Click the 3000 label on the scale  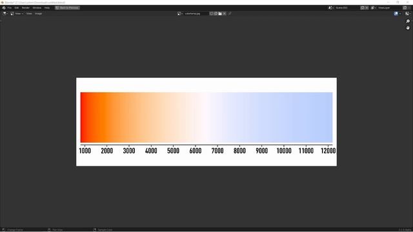coord(129,151)
